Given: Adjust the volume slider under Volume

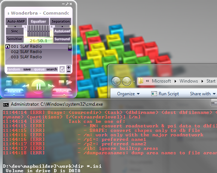Looking at the screenshot, I should pyautogui.click(x=62, y=95).
